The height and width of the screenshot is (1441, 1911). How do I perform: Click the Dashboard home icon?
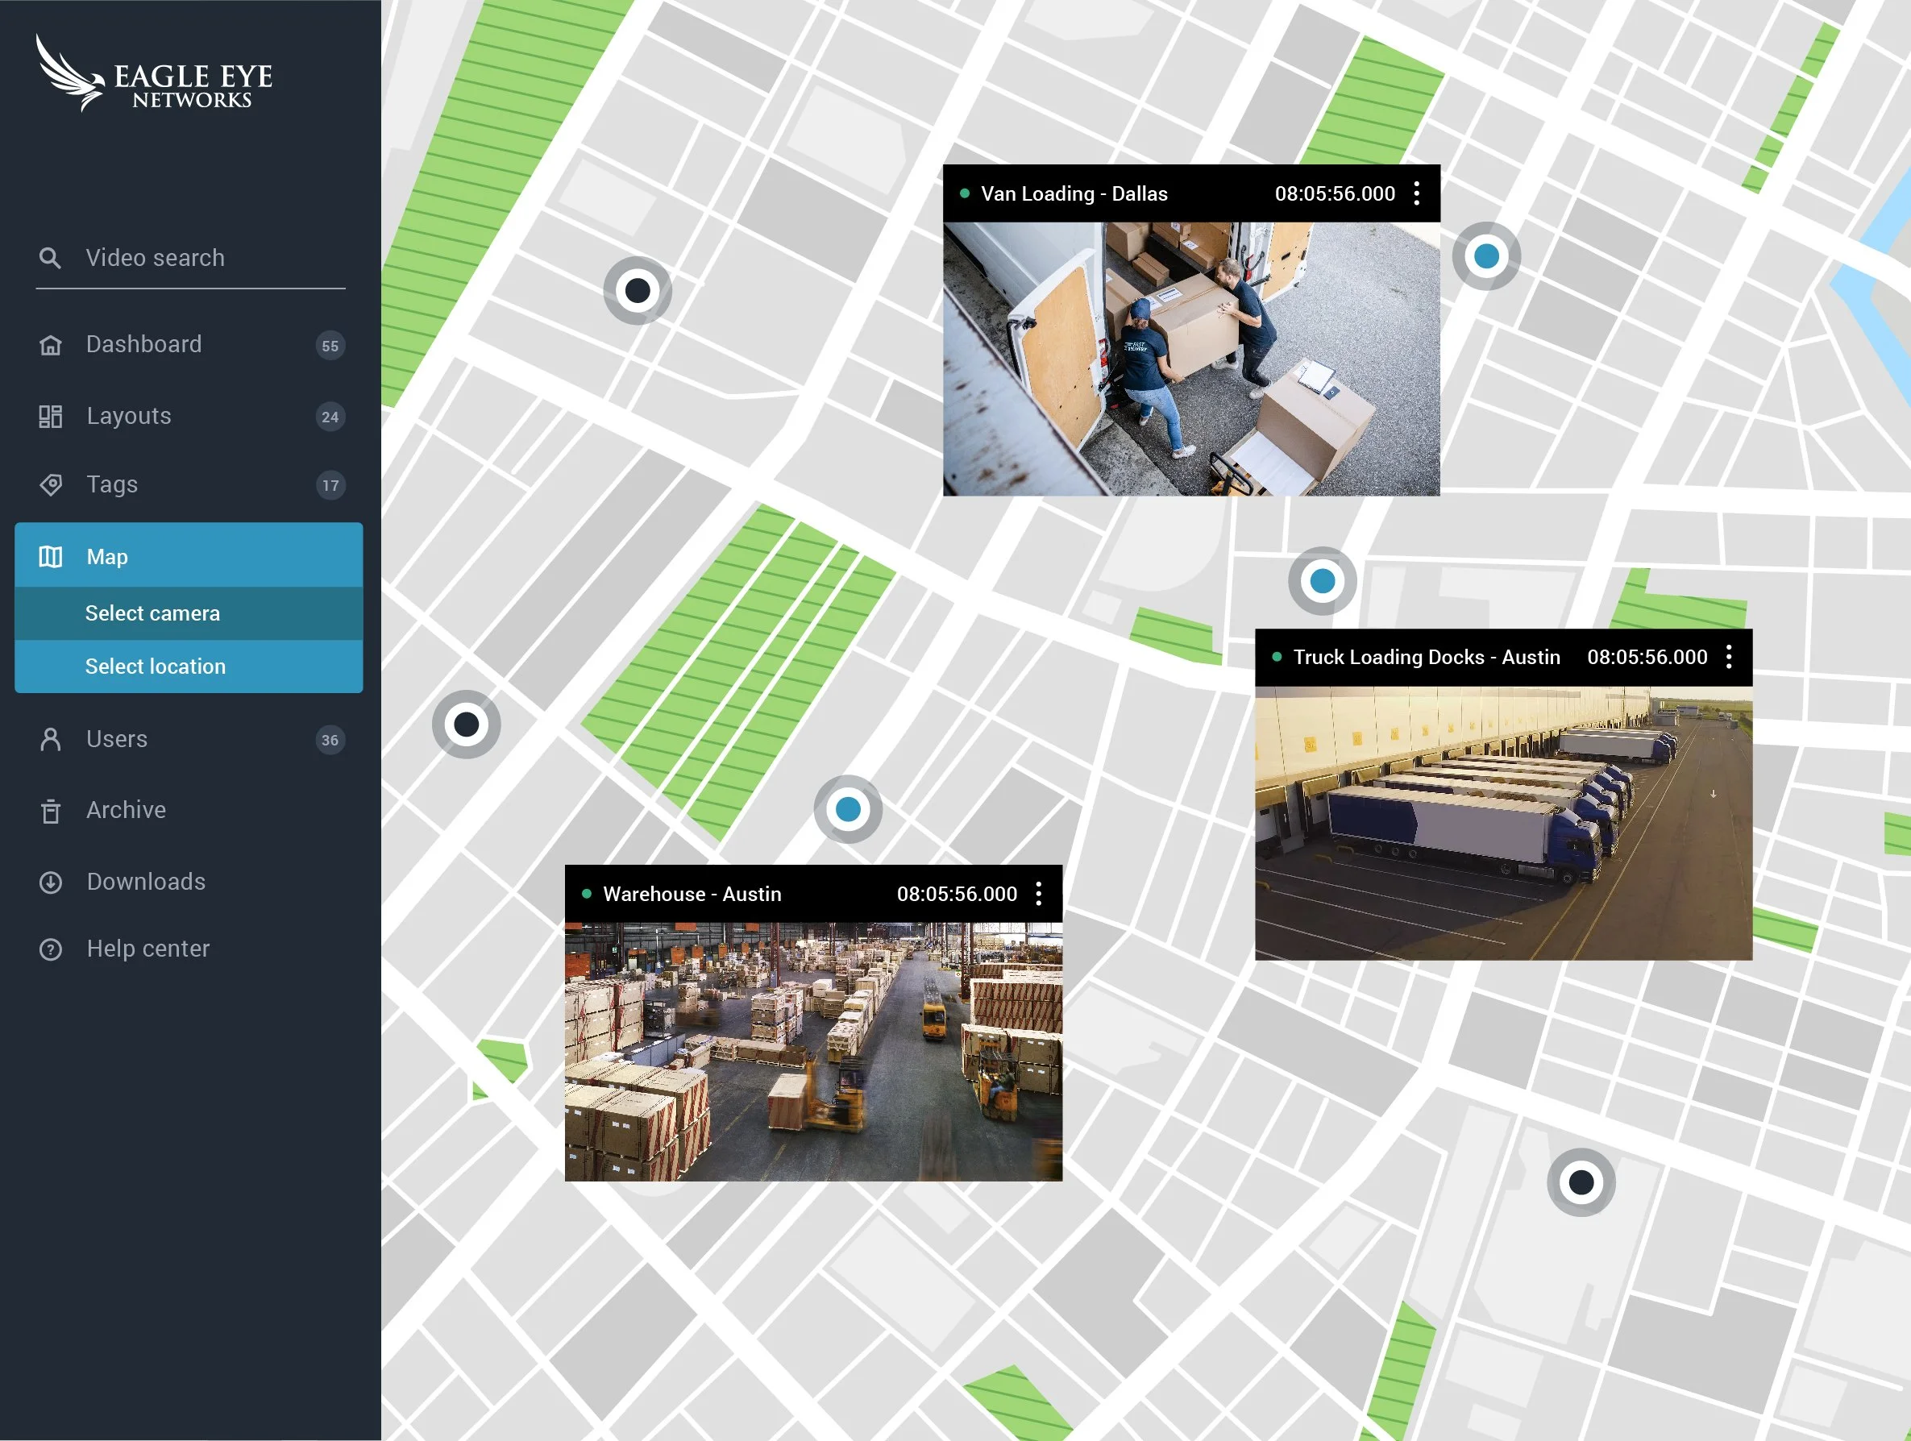tap(51, 346)
